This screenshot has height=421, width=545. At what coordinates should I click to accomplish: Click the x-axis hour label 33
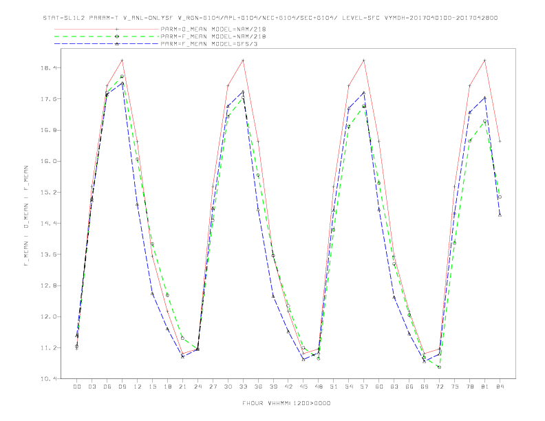243,387
